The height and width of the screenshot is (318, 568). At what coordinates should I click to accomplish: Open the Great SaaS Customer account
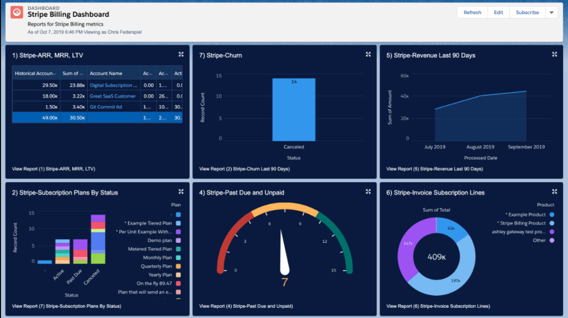pos(113,96)
